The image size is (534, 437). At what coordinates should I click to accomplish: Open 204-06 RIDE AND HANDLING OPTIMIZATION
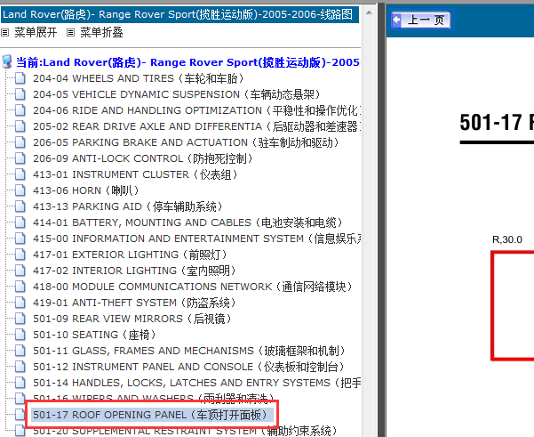[196, 110]
